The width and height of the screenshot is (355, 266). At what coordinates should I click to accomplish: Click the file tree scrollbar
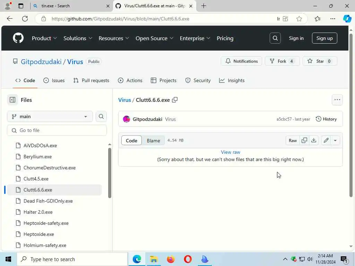tap(110, 173)
